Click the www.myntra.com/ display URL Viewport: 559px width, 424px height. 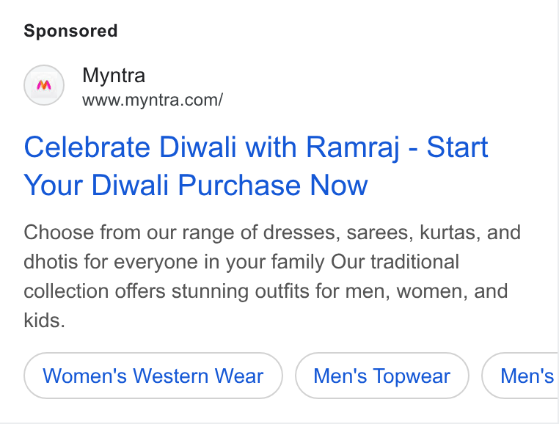[153, 100]
